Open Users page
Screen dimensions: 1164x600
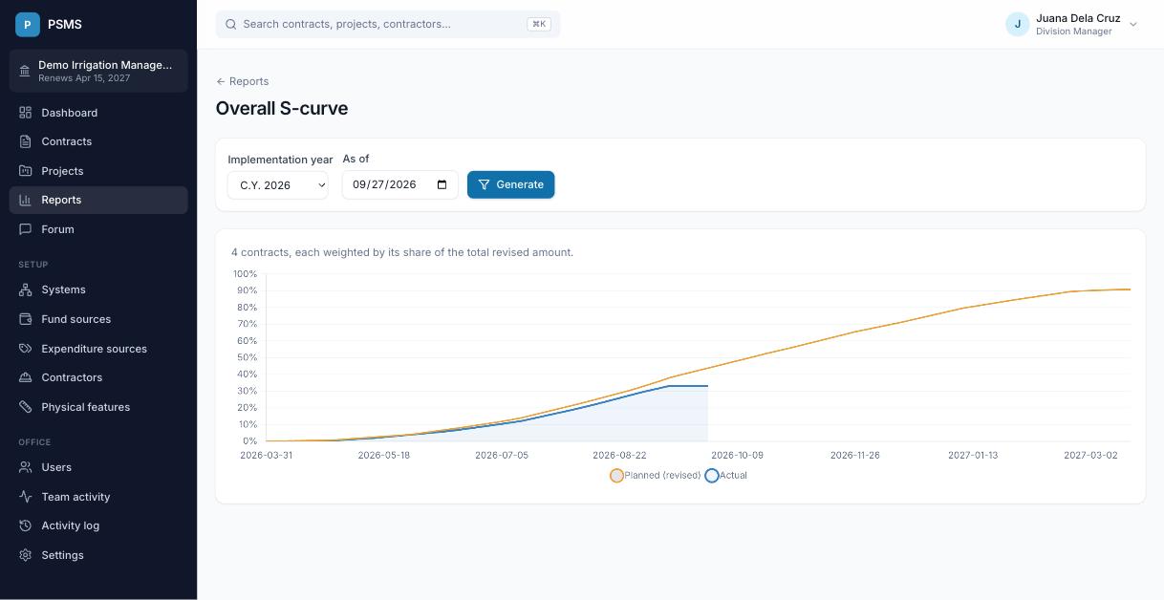tap(98, 467)
